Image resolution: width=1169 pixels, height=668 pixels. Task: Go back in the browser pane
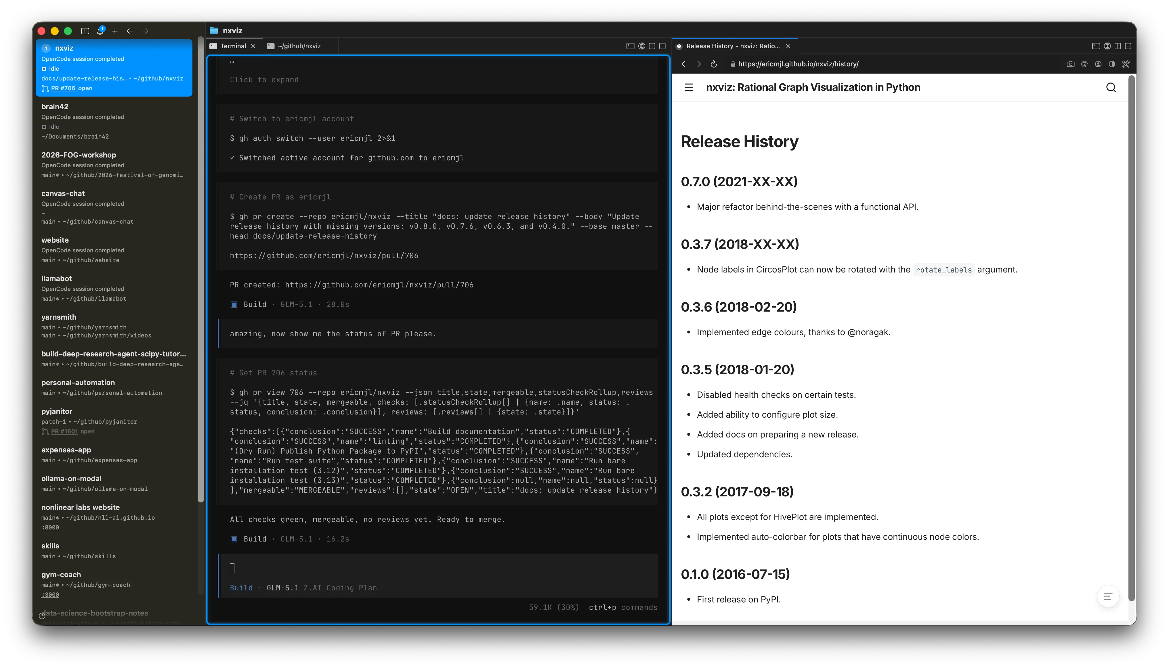(683, 64)
